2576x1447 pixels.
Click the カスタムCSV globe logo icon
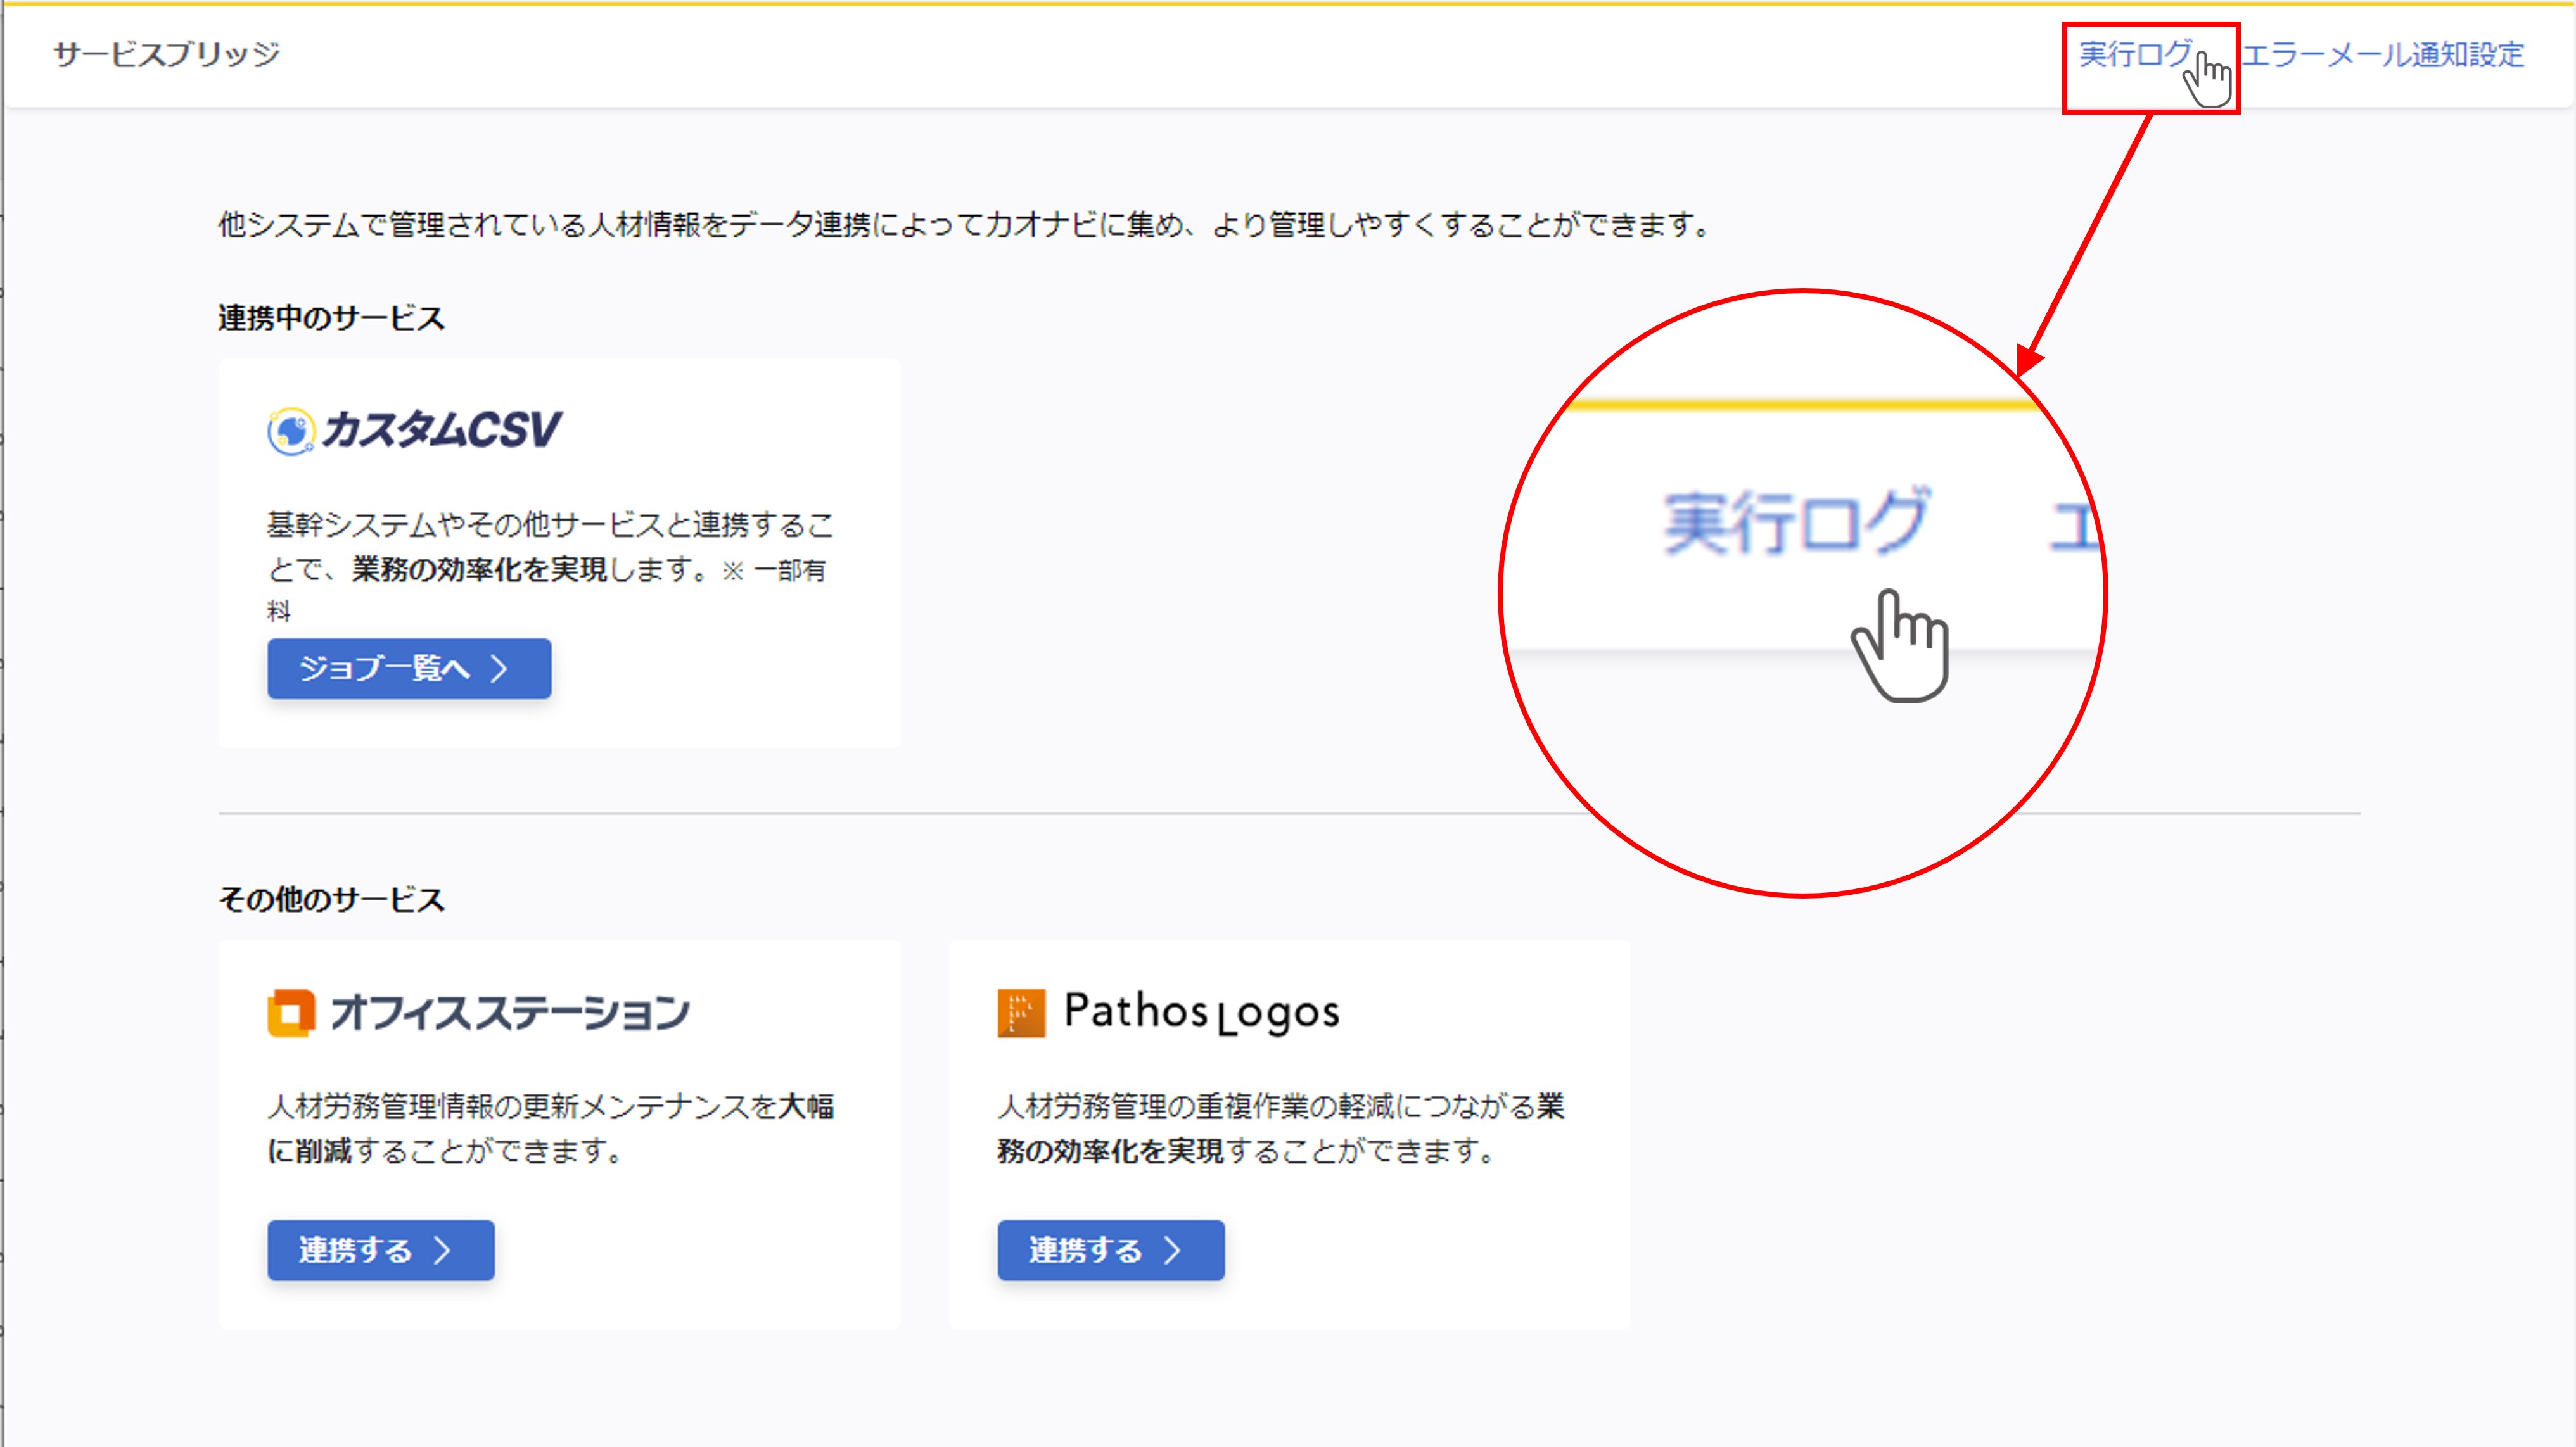[291, 431]
